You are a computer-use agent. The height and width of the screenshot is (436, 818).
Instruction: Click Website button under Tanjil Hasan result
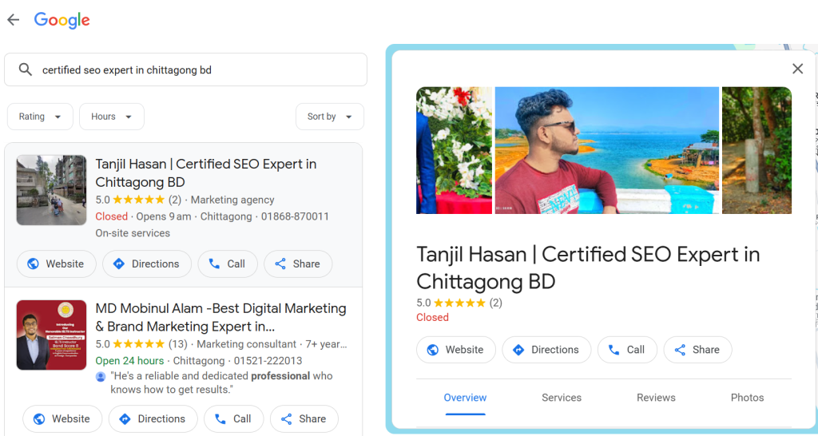(x=57, y=264)
